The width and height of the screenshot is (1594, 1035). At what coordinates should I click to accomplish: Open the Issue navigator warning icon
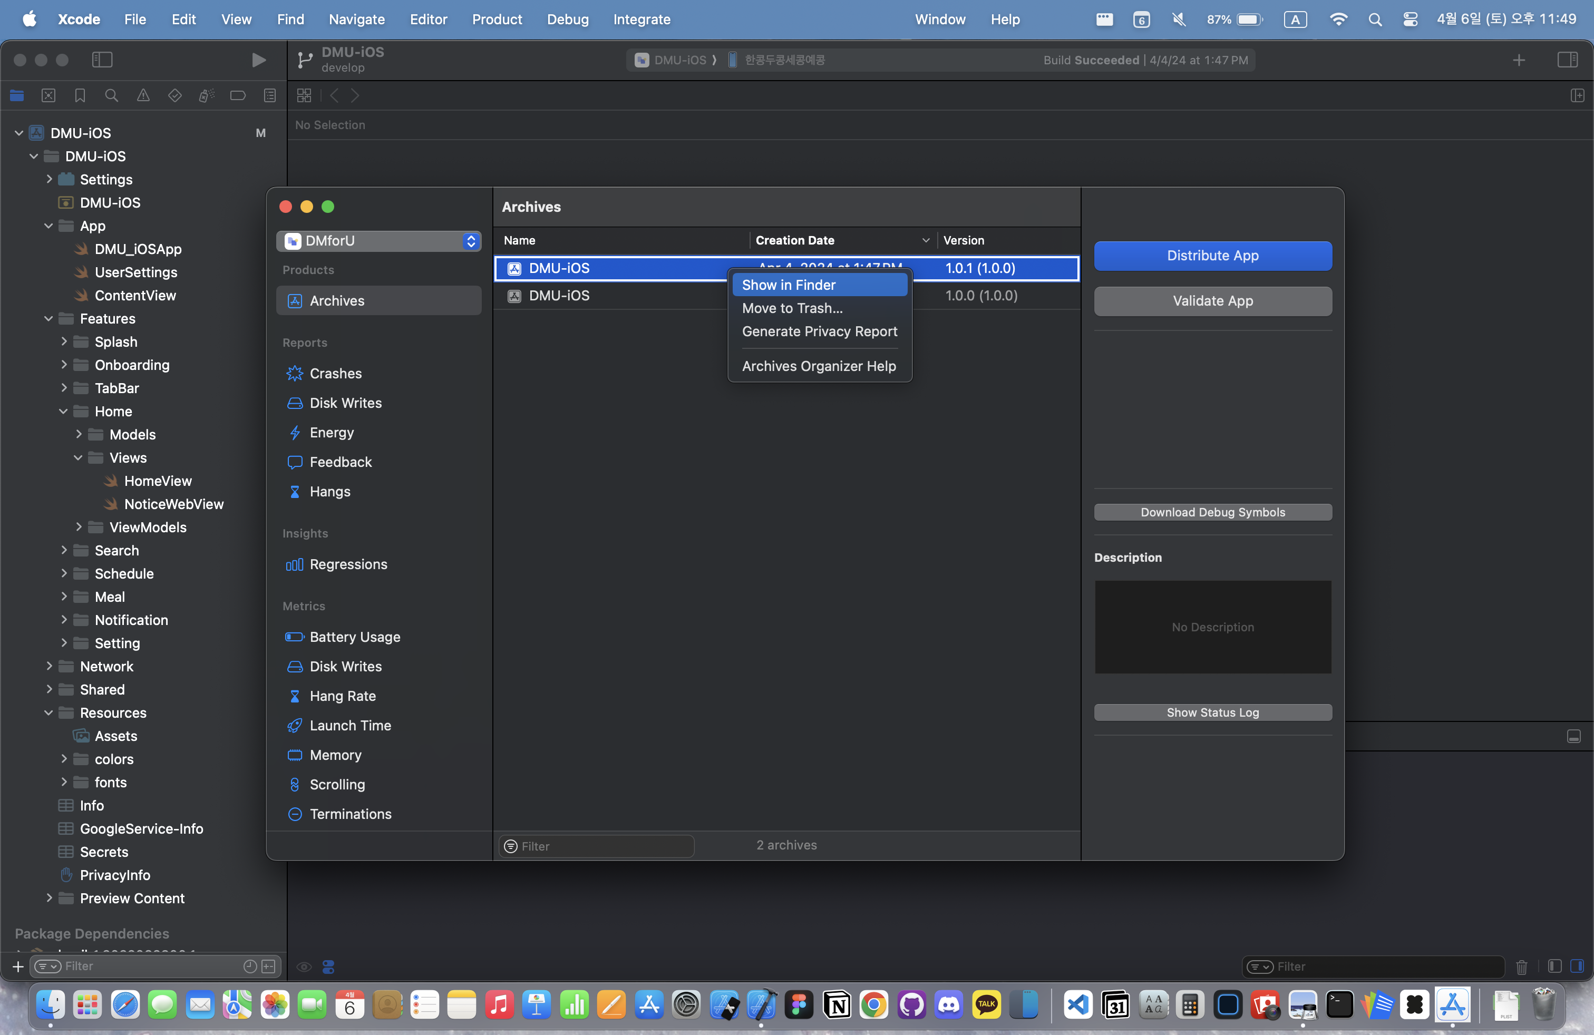143,96
